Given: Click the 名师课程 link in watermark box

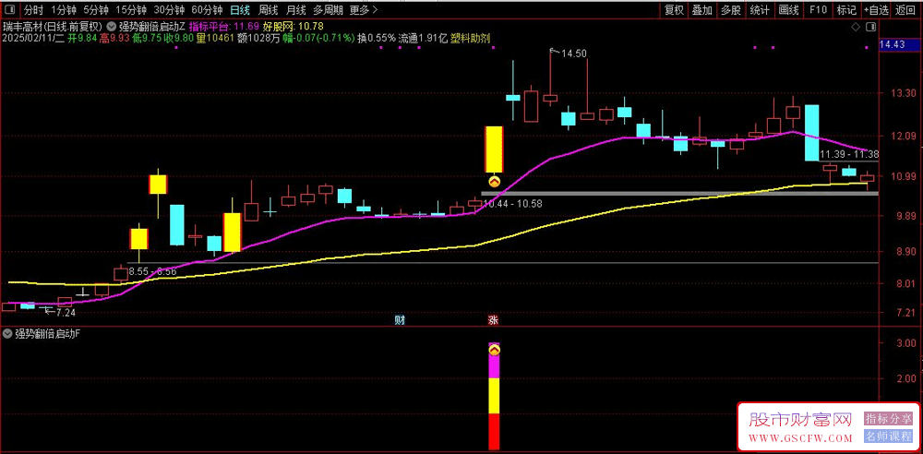Looking at the screenshot, I should tap(888, 437).
